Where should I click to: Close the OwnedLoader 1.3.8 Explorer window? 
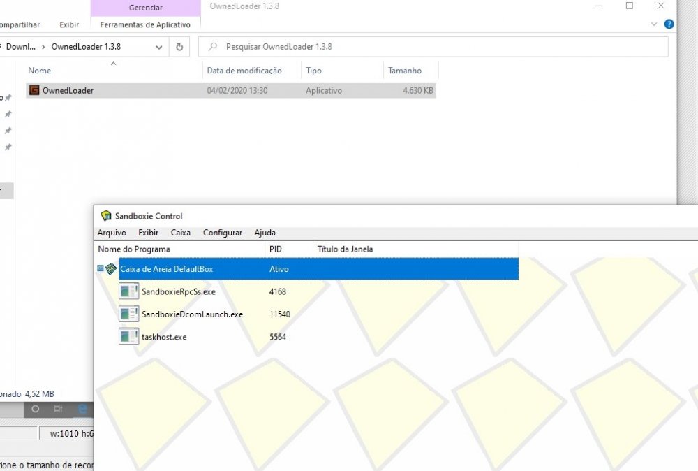coord(660,6)
